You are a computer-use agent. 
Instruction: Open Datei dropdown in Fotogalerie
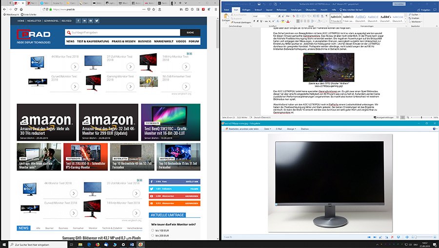click(267, 129)
